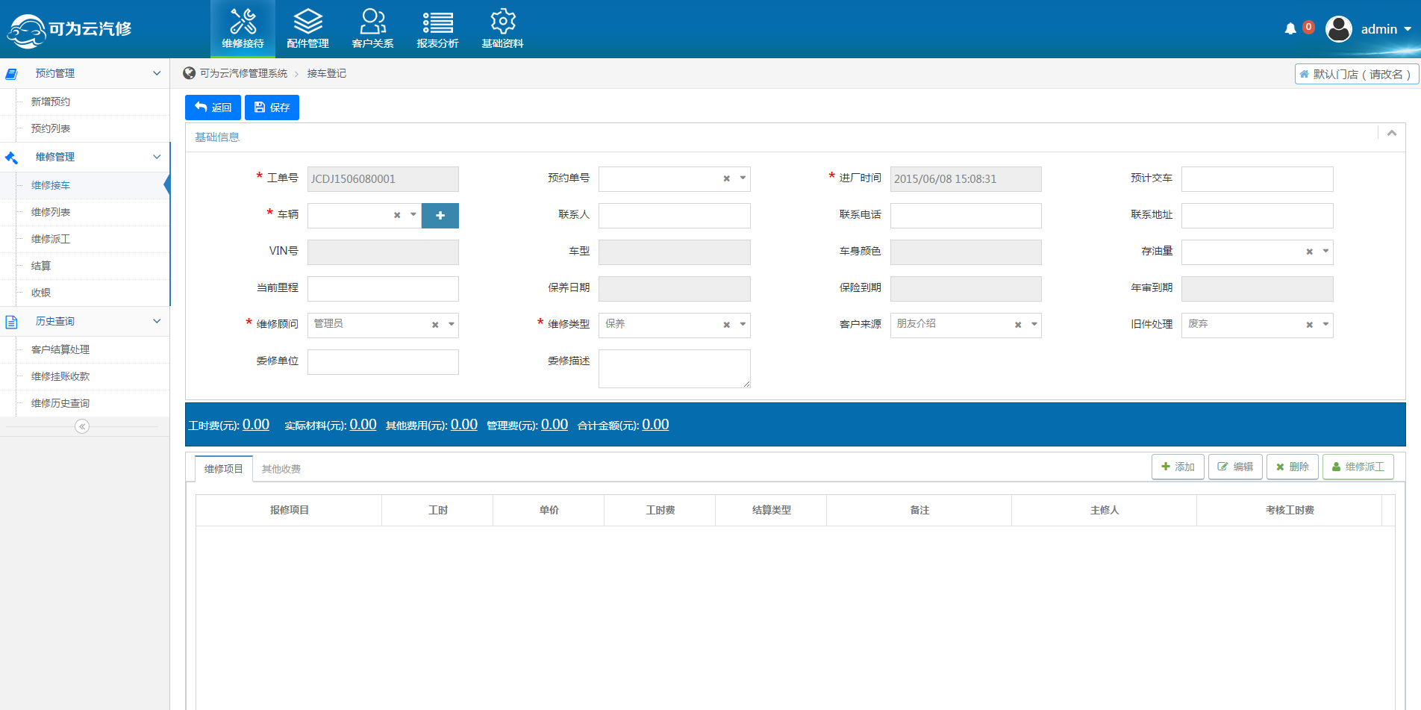Image resolution: width=1421 pixels, height=710 pixels.
Task: Open the 客户来源 dropdown
Action: tap(1034, 325)
